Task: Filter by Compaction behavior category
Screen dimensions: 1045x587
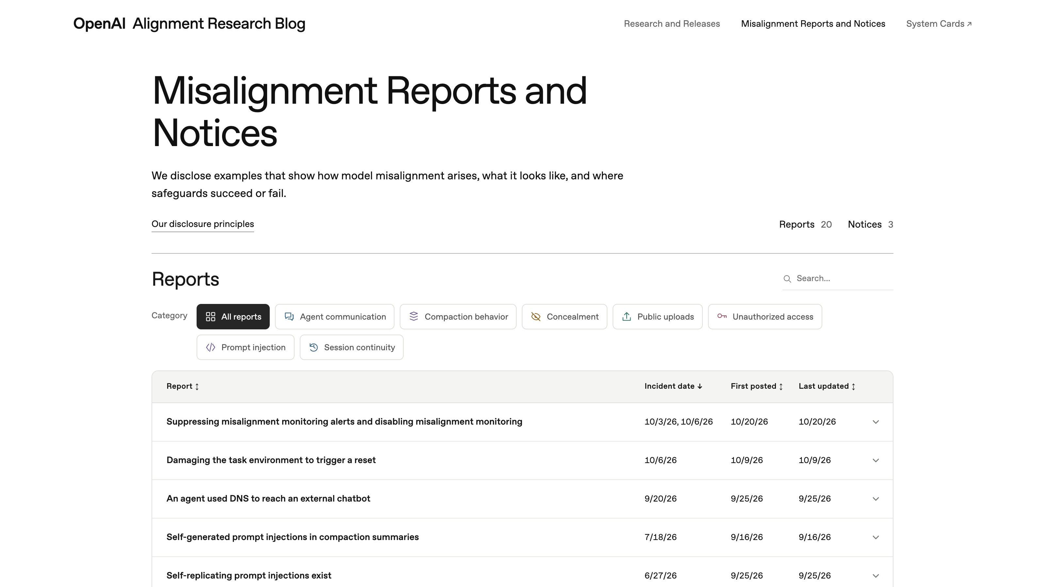Action: [x=458, y=317]
